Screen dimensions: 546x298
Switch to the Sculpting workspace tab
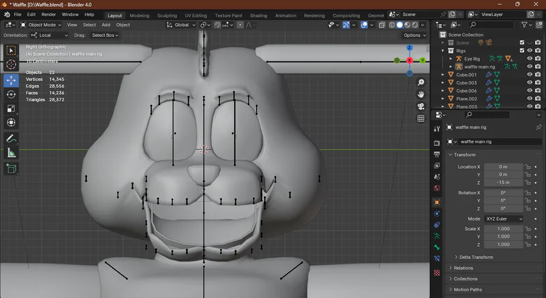167,16
